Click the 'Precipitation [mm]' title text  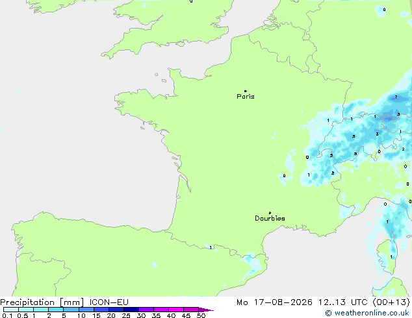pyautogui.click(x=42, y=302)
